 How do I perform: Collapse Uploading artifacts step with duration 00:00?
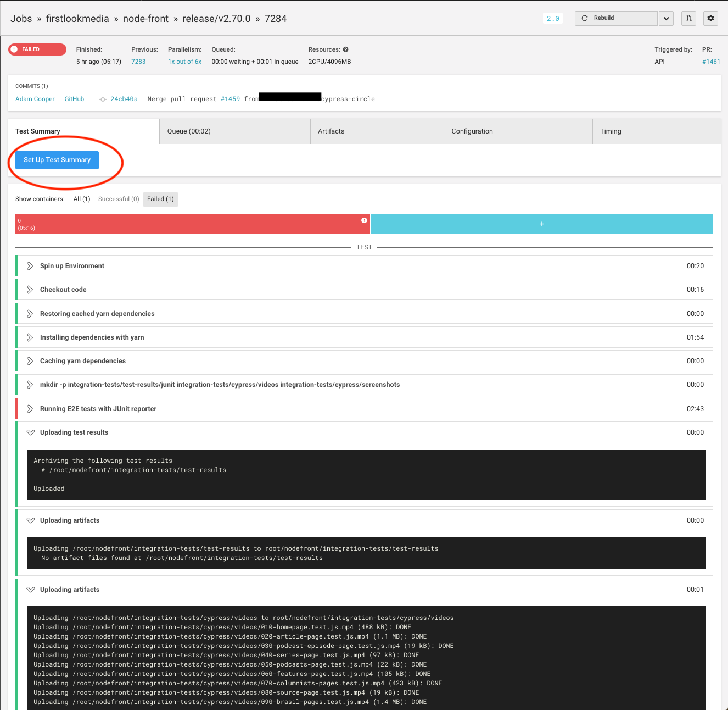point(30,520)
